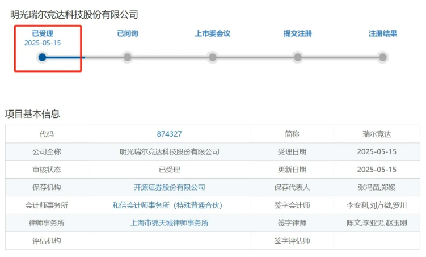Click the 2025-05-15 date under 已受理
This screenshot has width=426, height=257.
click(x=43, y=43)
